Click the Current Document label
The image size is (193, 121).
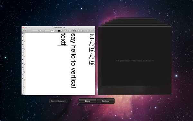(58, 101)
